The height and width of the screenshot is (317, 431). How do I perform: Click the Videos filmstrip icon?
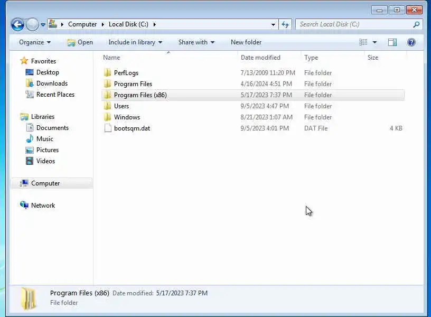[x=30, y=161]
